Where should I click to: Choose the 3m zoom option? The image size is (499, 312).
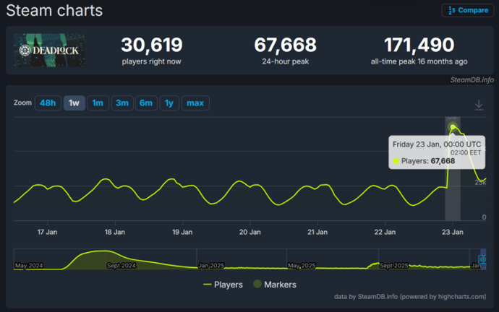point(121,103)
